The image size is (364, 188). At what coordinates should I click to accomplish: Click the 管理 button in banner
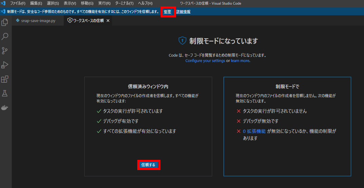167,12
